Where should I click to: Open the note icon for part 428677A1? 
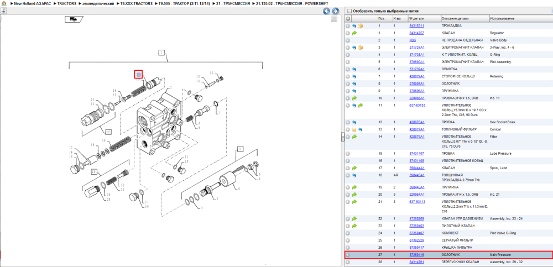[354, 129]
